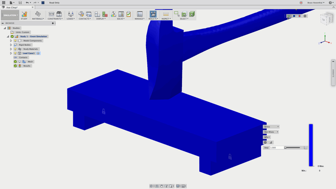
Task: Click the automatic Contacts icon
Action: tap(81, 14)
